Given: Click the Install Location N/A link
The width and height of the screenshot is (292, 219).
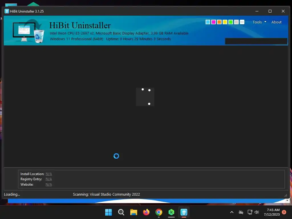Looking at the screenshot, I should (x=48, y=174).
